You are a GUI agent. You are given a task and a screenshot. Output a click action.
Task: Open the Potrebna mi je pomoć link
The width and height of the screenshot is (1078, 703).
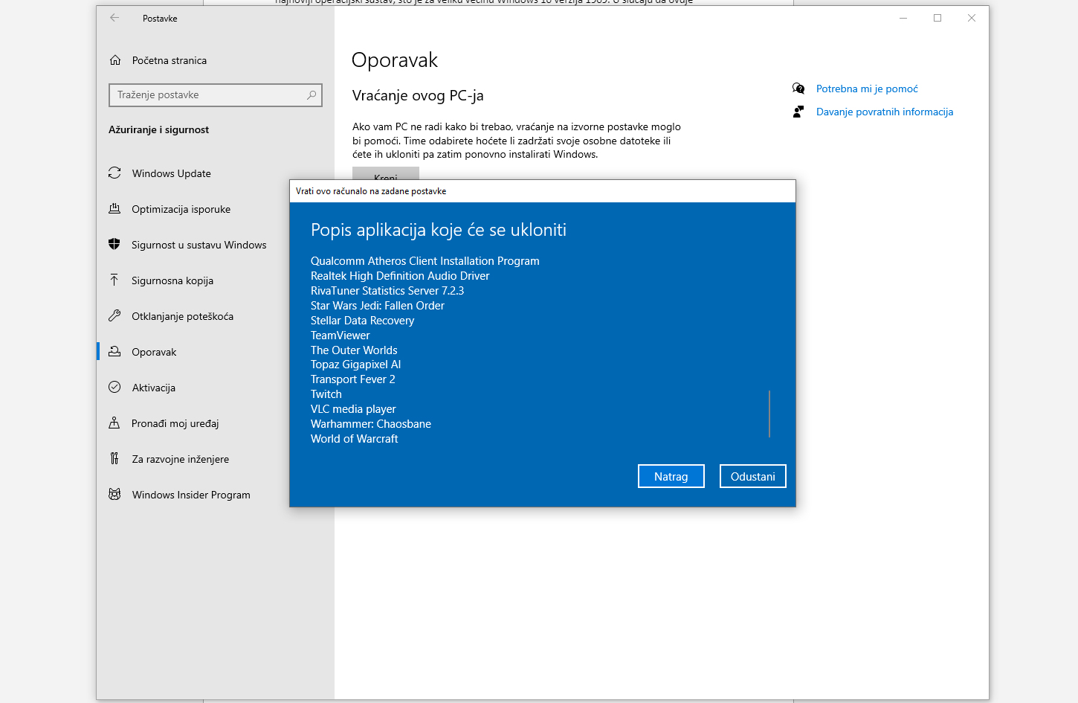tap(867, 89)
